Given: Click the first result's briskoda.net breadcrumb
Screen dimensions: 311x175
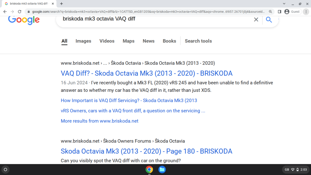Looking at the screenshot, I should click(x=80, y=63).
